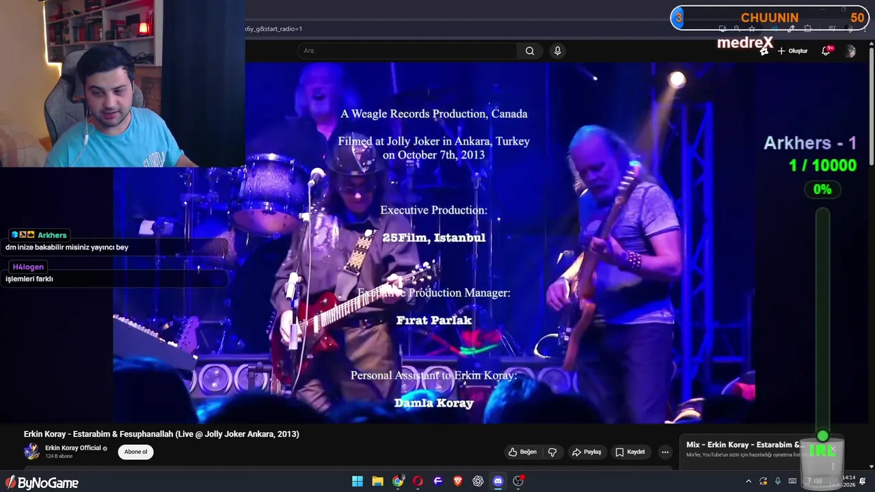Image resolution: width=875 pixels, height=492 pixels.
Task: Focus the Ara search field
Action: coord(407,51)
